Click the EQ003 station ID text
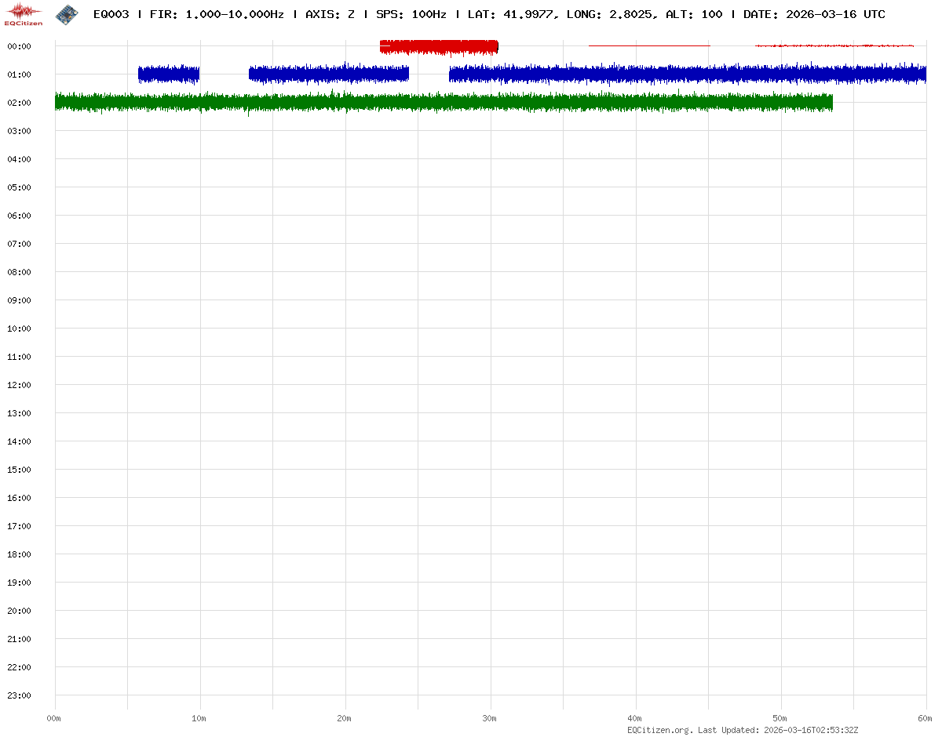 (111, 14)
